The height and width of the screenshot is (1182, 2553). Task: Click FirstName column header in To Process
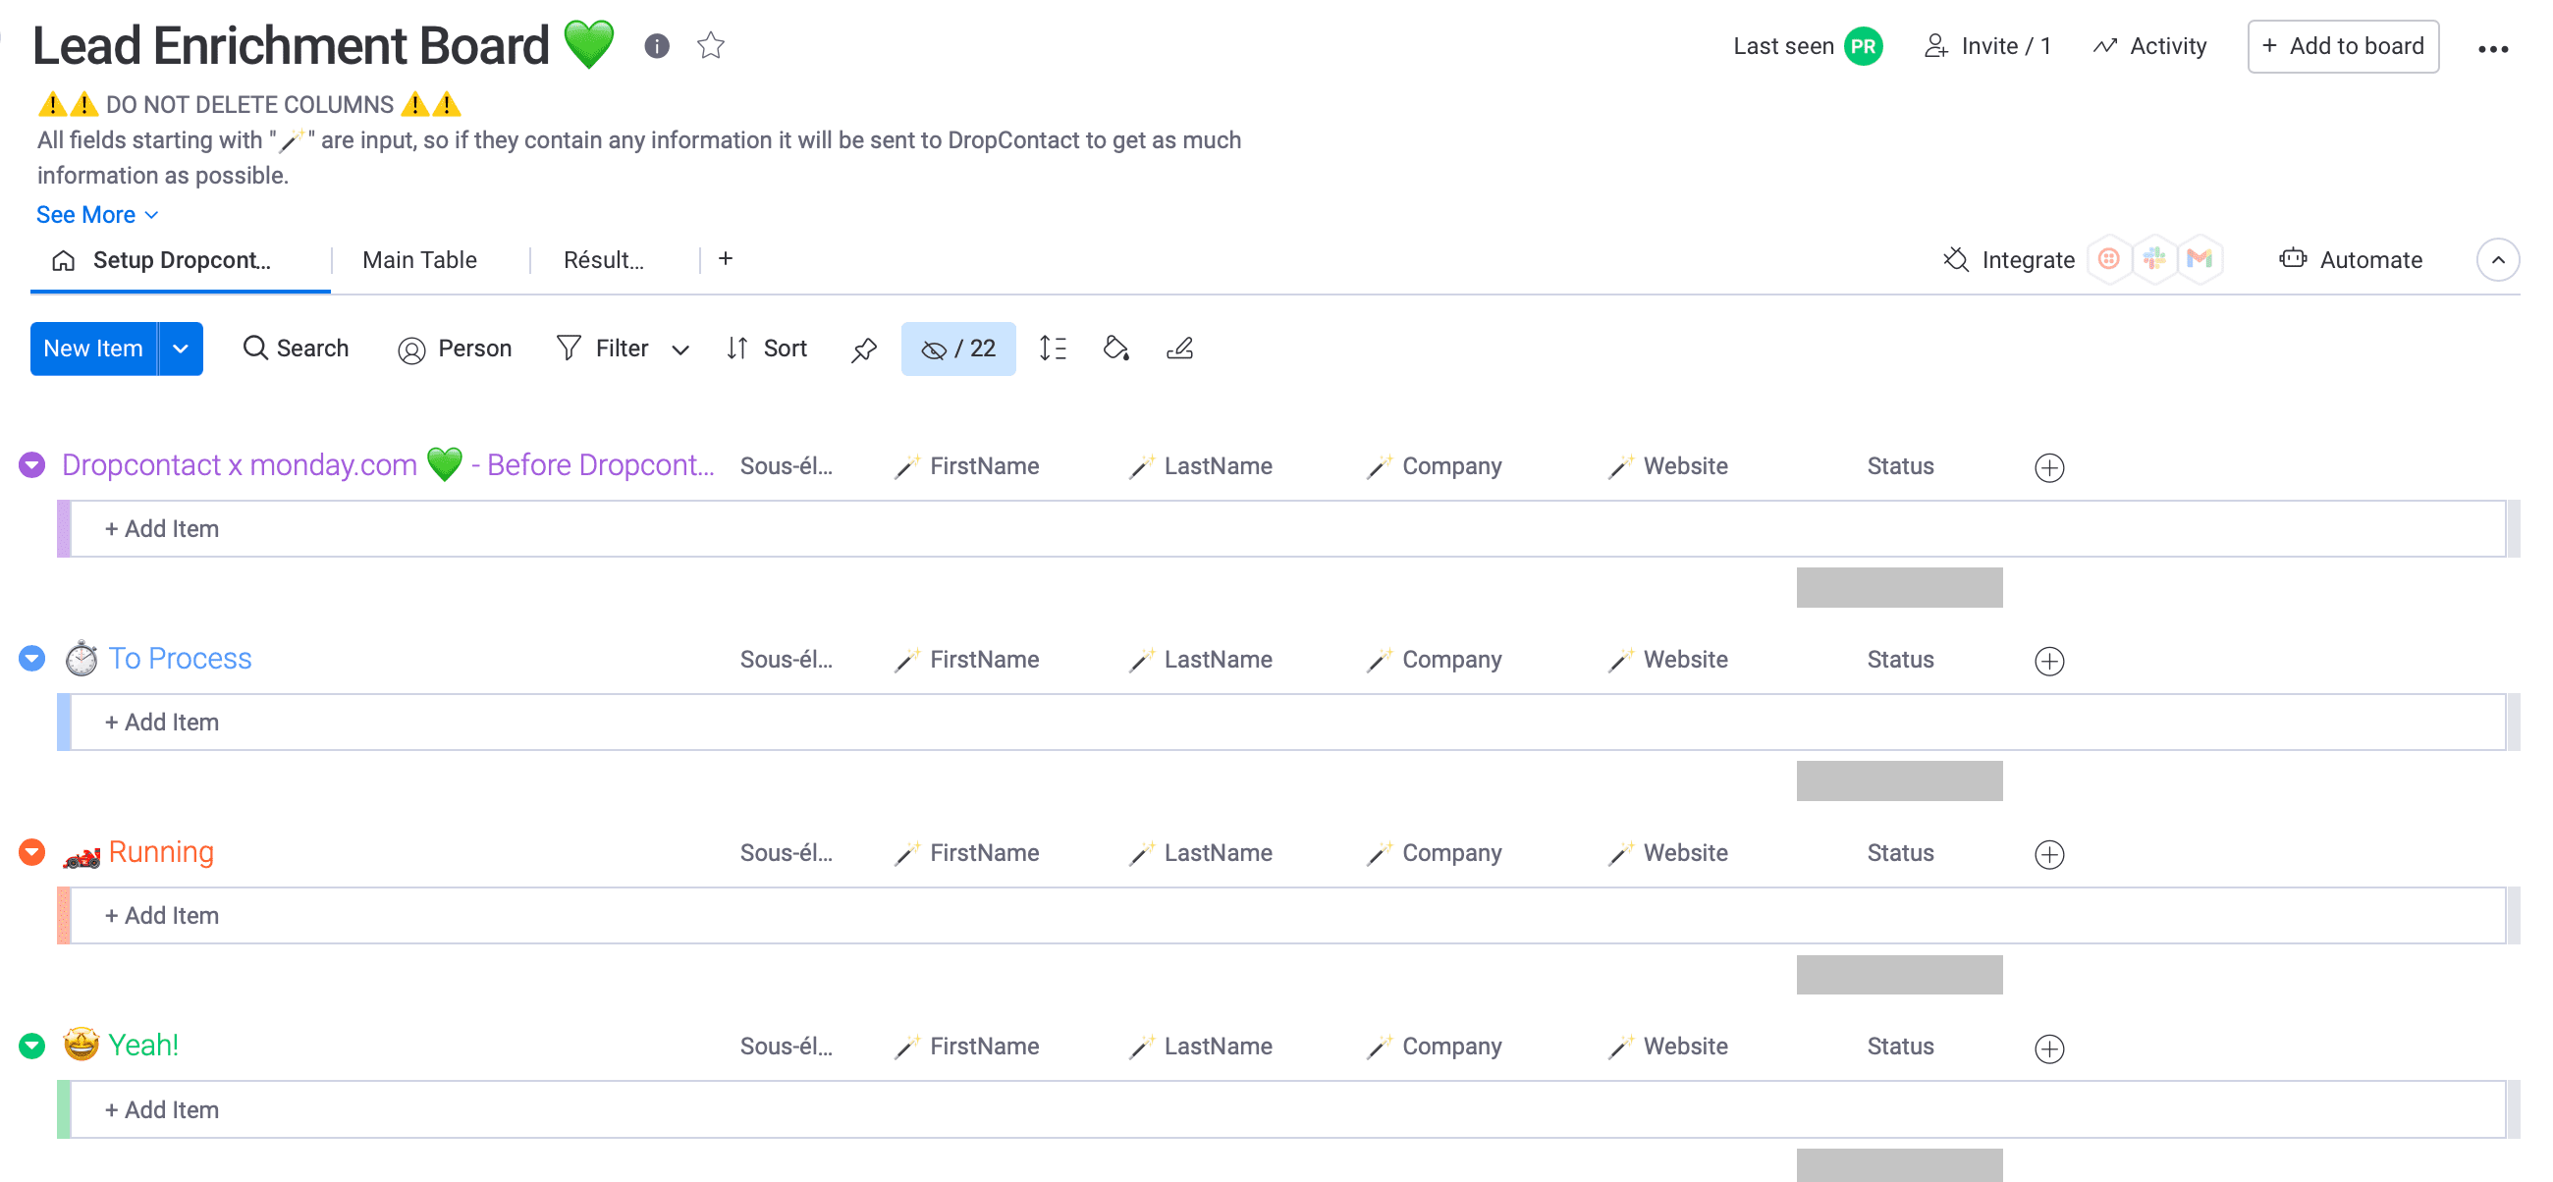click(966, 660)
